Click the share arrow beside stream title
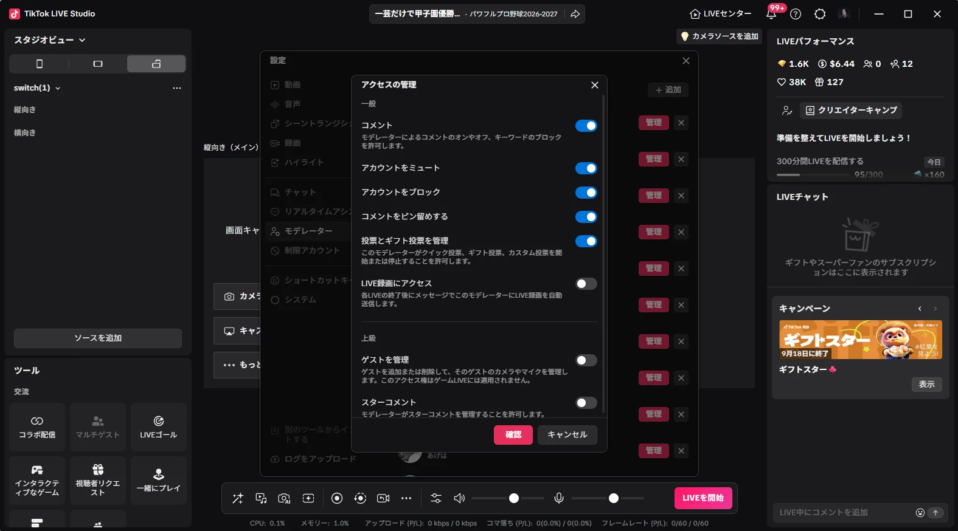This screenshot has height=531, width=958. (575, 14)
